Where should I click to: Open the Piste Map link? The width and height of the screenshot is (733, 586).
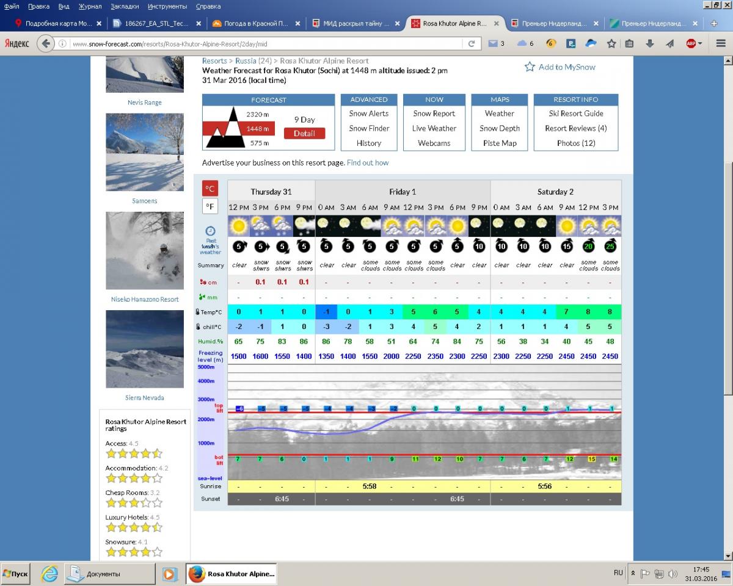(x=500, y=143)
